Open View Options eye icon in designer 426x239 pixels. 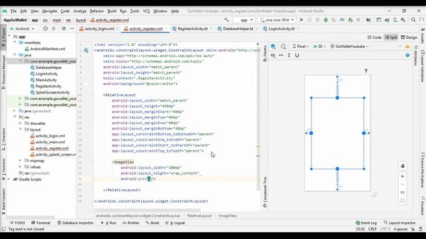(x=273, y=55)
